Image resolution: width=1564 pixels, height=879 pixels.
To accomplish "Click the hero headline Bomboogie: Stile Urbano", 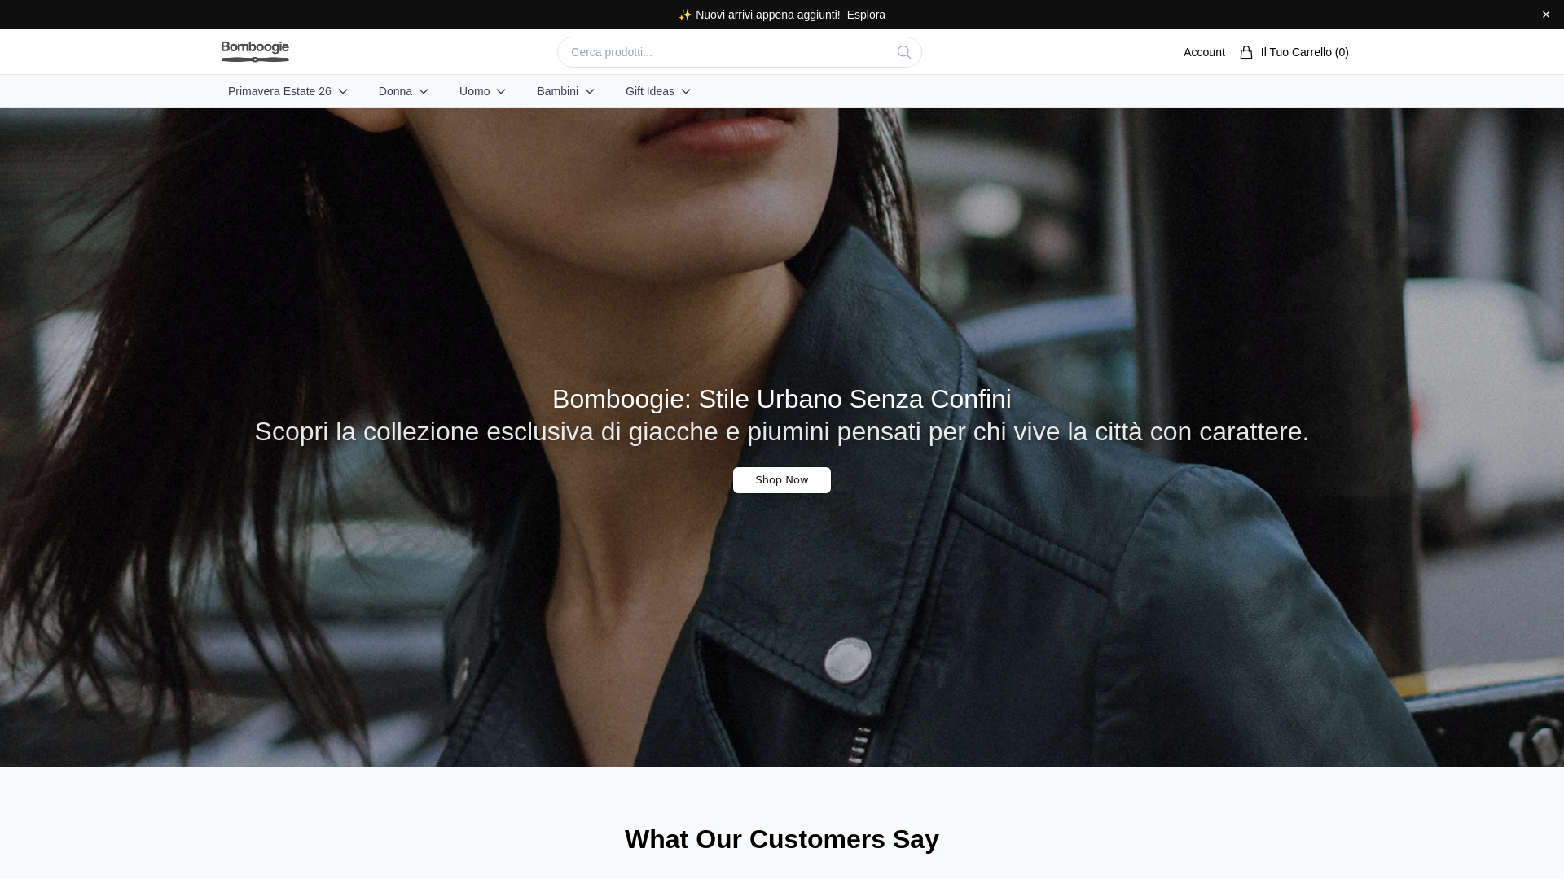I will [x=782, y=399].
